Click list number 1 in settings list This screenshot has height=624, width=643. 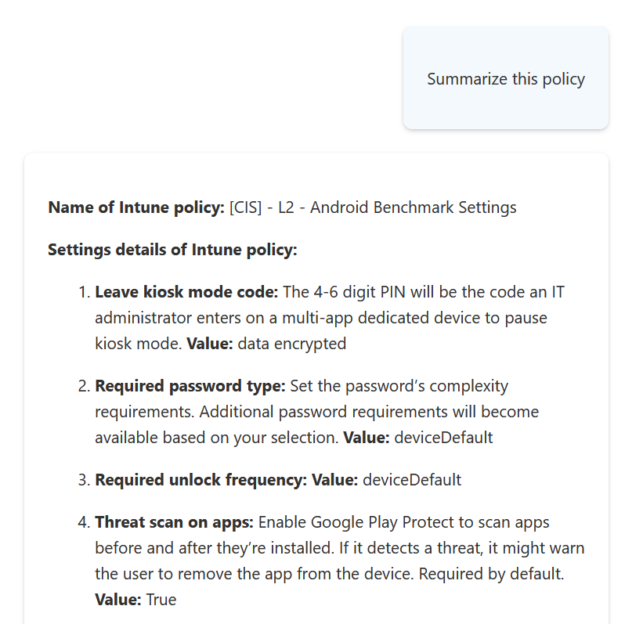pos(84,292)
